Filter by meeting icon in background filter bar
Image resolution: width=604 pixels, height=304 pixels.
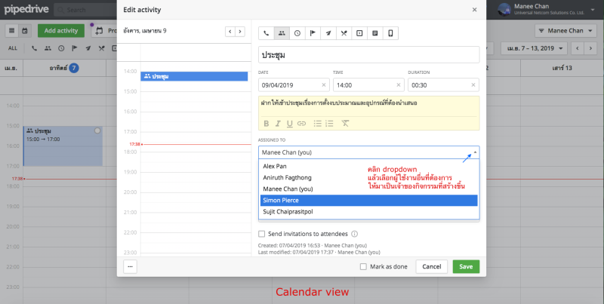[x=48, y=48]
